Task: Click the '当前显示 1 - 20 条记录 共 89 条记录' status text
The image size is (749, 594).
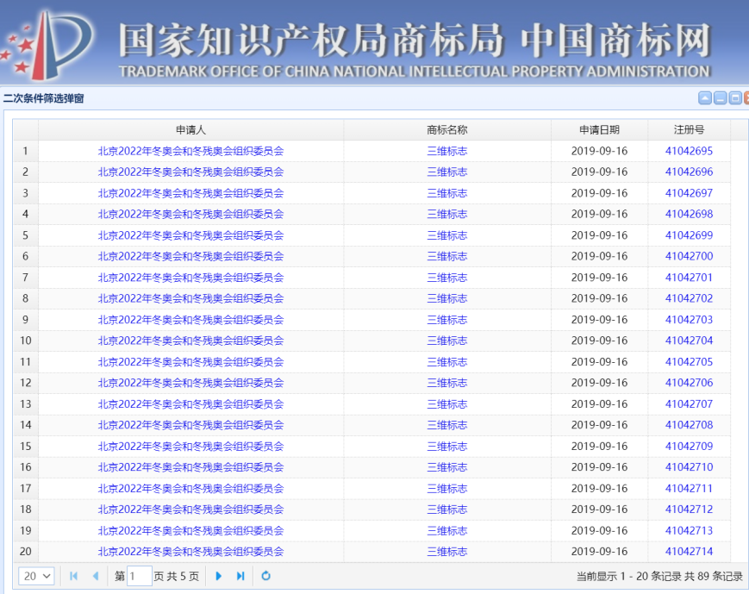Action: 659,576
